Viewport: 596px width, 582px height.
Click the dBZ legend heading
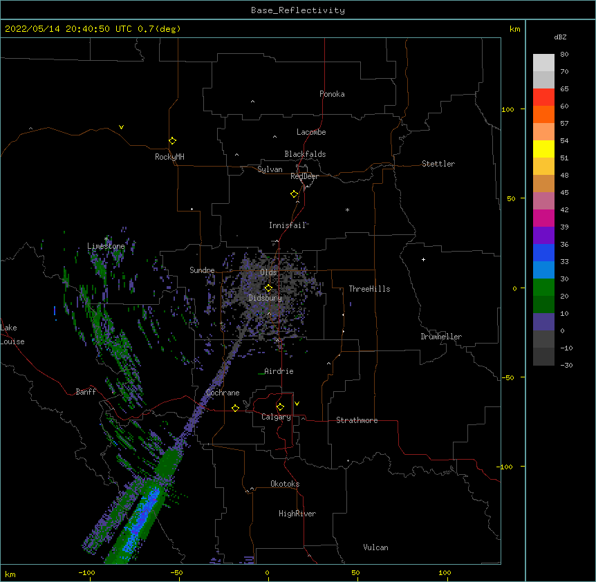coord(560,37)
